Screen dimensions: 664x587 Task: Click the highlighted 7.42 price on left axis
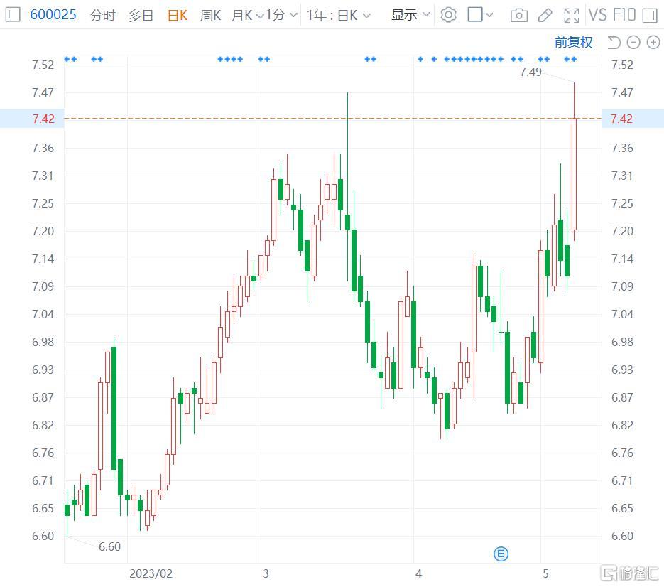pyautogui.click(x=43, y=119)
